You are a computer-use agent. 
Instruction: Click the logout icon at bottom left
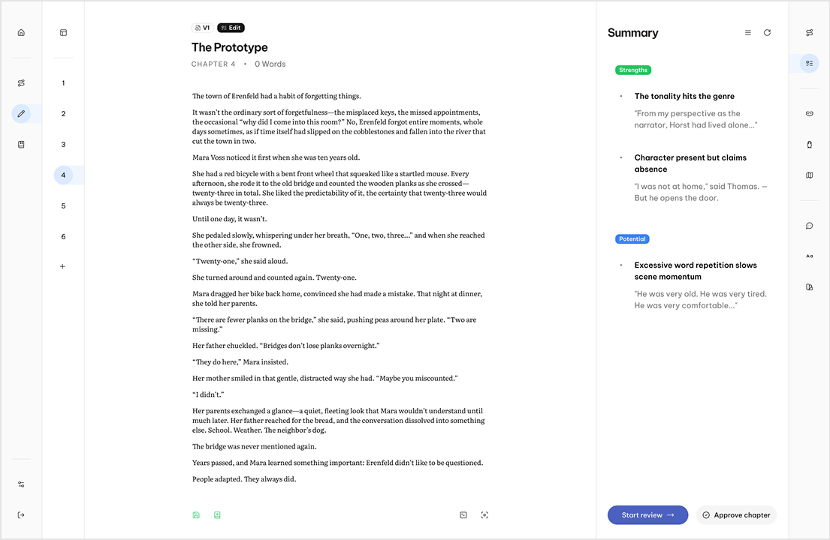pyautogui.click(x=21, y=515)
